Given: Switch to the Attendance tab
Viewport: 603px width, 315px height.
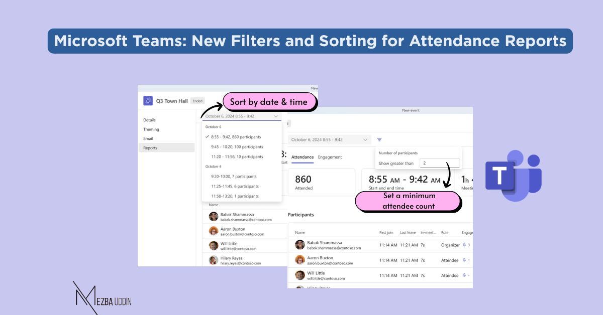Looking at the screenshot, I should click(x=303, y=157).
